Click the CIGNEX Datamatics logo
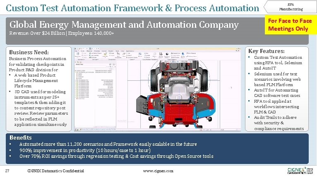 click(x=300, y=171)
